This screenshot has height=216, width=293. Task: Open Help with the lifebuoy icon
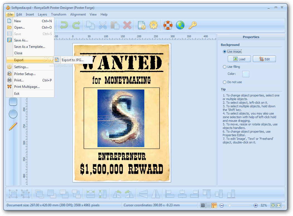pos(168,25)
